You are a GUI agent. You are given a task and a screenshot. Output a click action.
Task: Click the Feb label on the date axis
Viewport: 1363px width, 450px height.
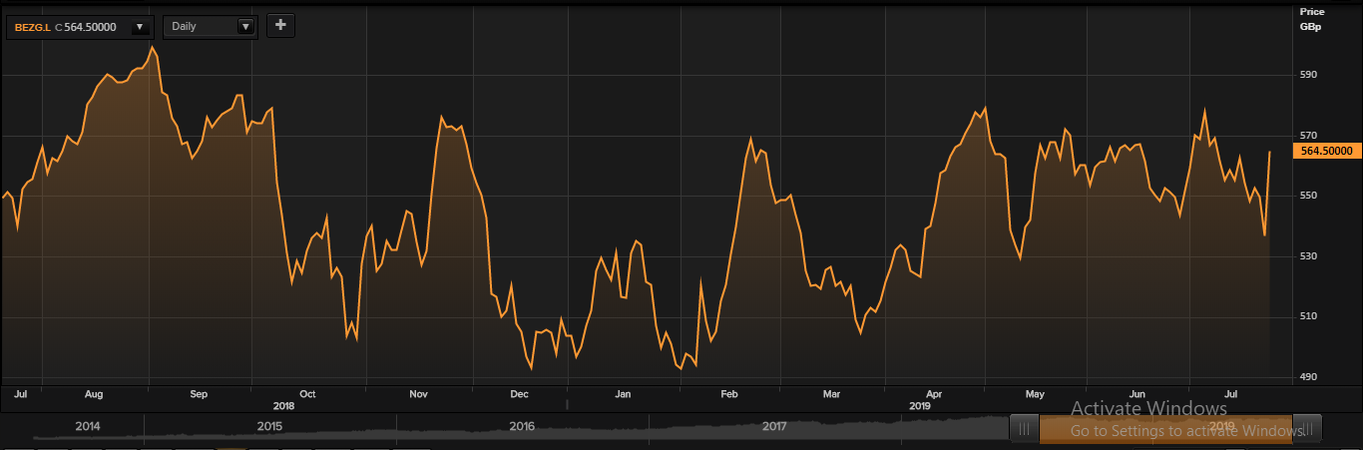[729, 394]
